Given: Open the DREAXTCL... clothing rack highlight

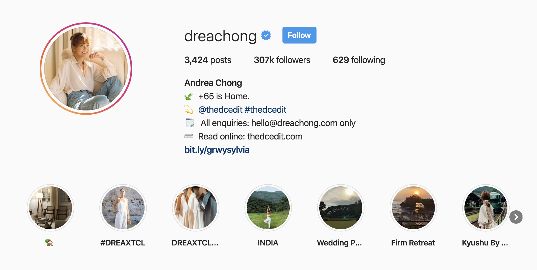Looking at the screenshot, I should (196, 208).
